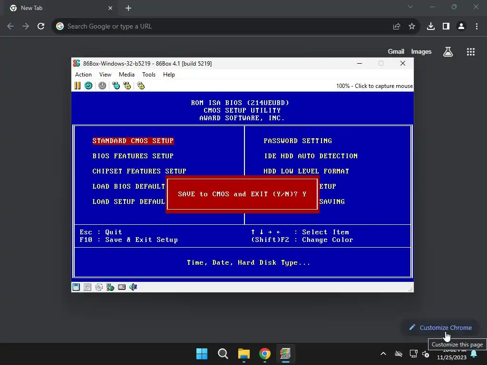Image resolution: width=487 pixels, height=365 pixels.
Task: Select IDE HDD AUTO DETECTION entry
Action: [311, 156]
